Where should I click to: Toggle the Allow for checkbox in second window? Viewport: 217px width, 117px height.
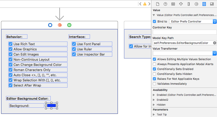(x=131, y=46)
